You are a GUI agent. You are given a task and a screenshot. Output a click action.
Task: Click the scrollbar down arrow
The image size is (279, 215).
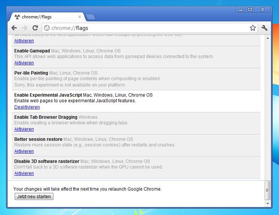point(268,204)
